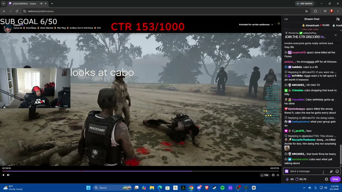This screenshot has height=192, width=342.
Task: Click the video seek progress bar
Action: tap(141, 171)
